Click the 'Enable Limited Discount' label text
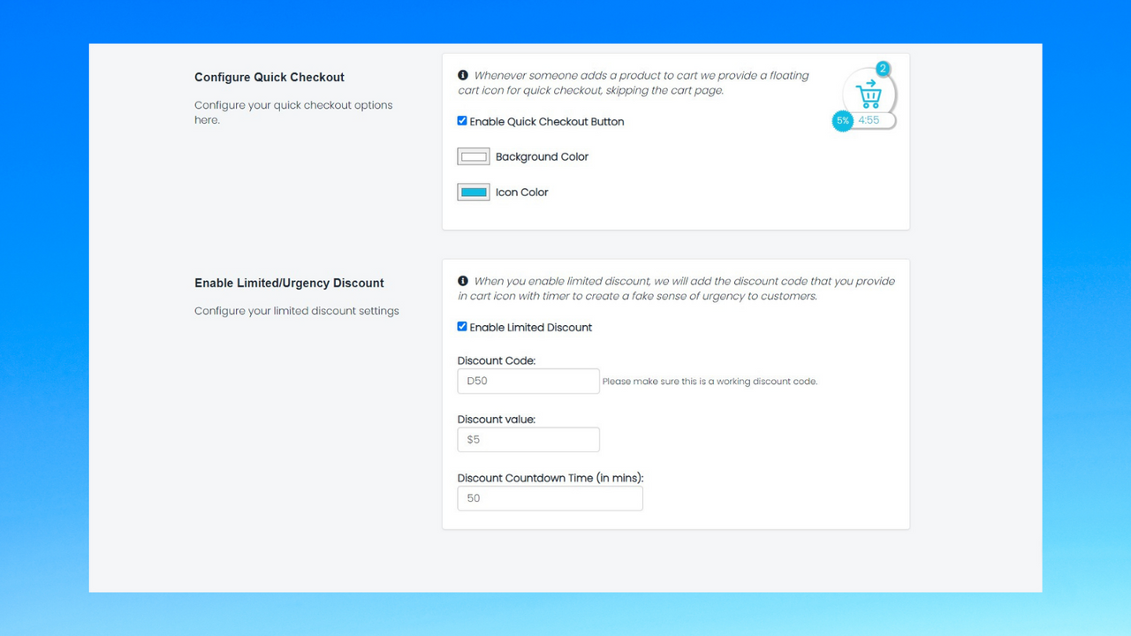1131x636 pixels. (x=531, y=328)
